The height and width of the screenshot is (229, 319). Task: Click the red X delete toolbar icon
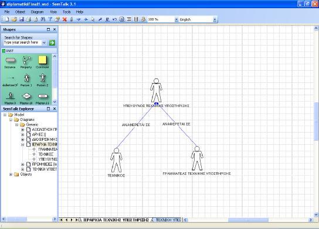(x=65, y=19)
